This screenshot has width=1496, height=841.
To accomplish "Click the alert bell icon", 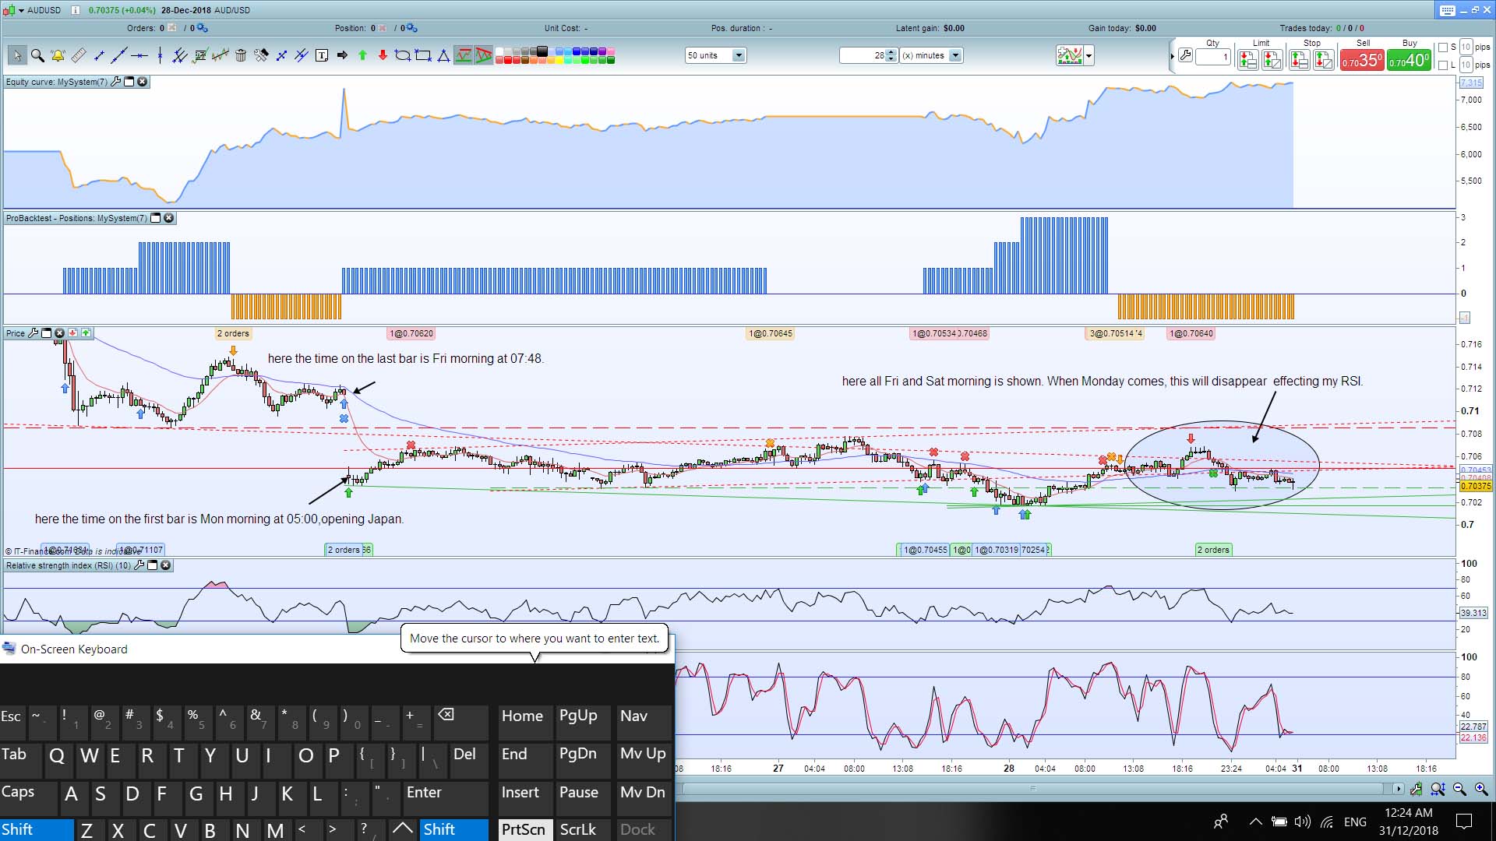I will pyautogui.click(x=58, y=55).
